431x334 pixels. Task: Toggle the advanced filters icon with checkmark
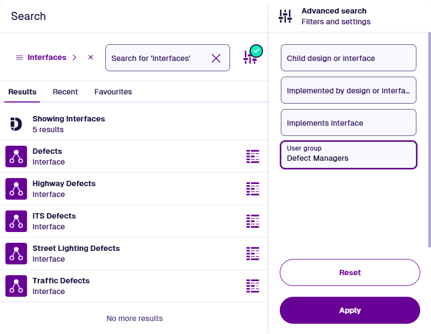pos(251,56)
